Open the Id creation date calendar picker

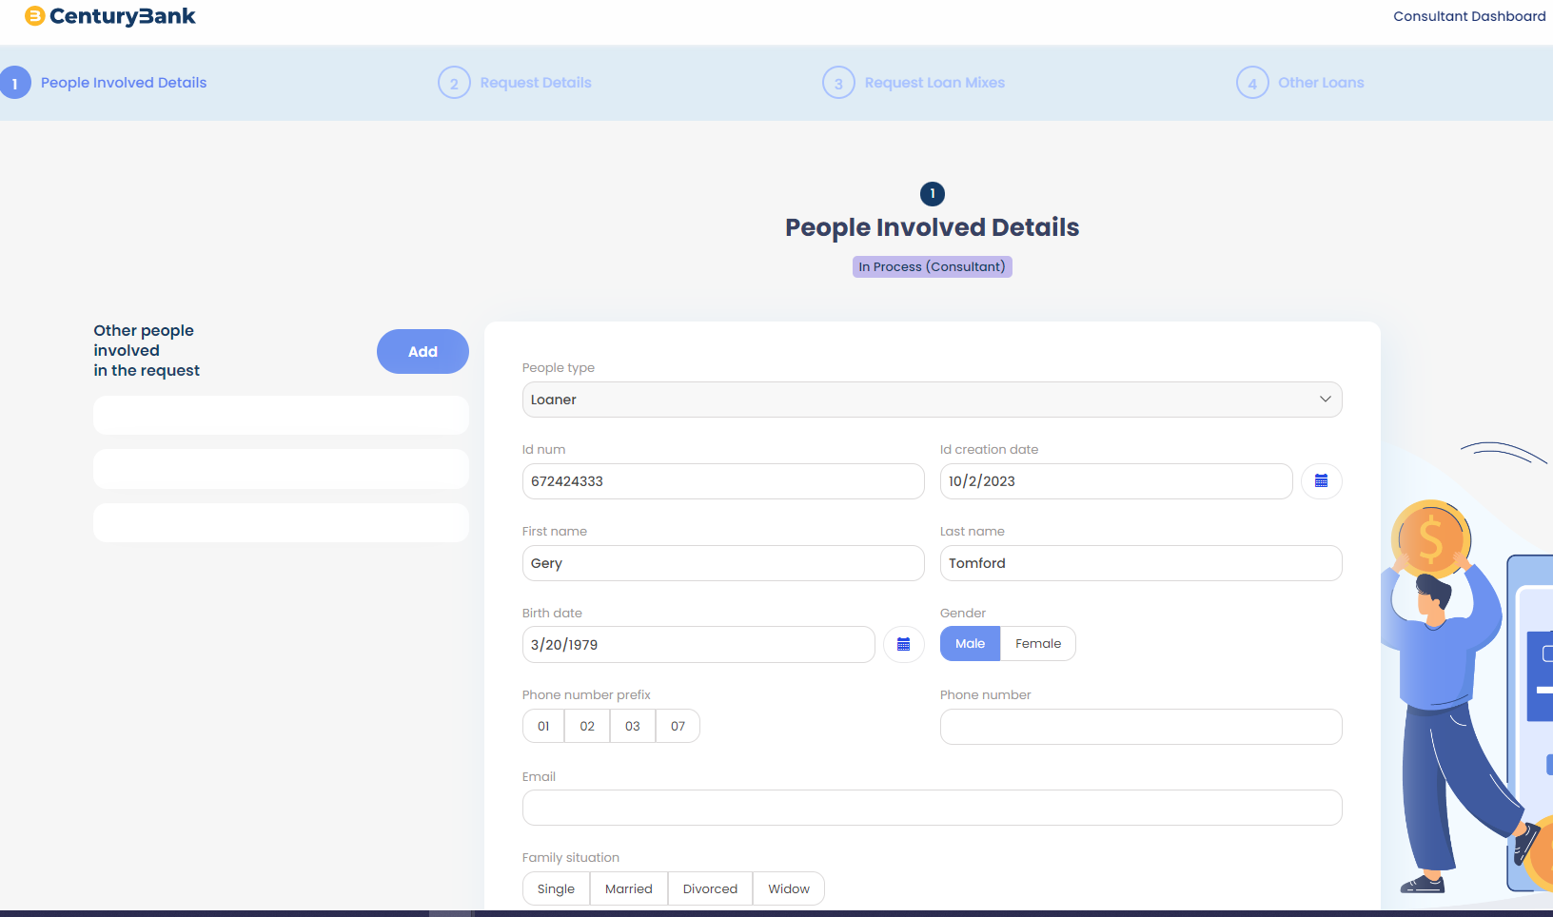[x=1321, y=481]
